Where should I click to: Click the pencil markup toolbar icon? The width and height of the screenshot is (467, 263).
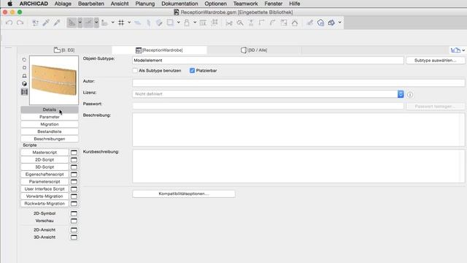tap(309, 23)
